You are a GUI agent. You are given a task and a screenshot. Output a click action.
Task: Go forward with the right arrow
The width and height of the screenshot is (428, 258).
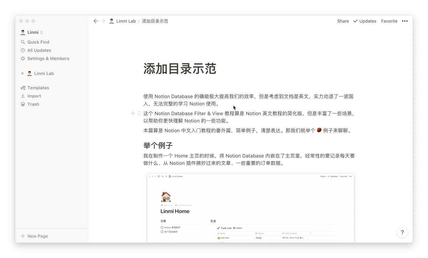point(103,21)
